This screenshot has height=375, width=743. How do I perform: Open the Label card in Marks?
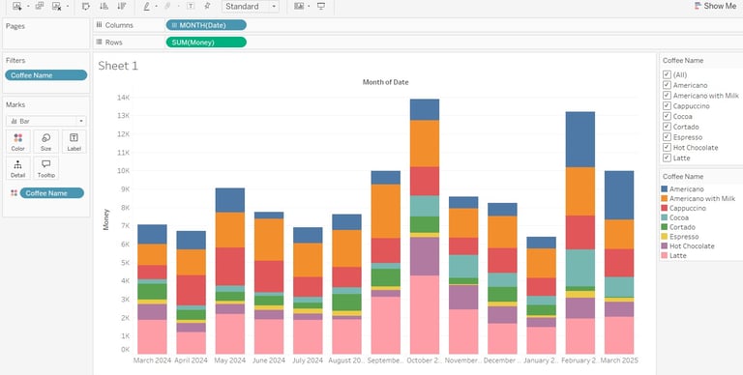click(x=74, y=142)
